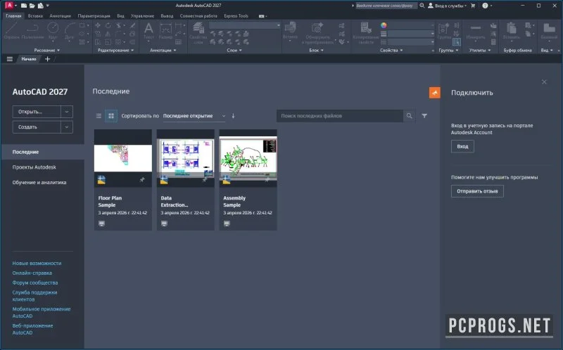Click the Открыть... button
This screenshot has height=350, width=563.
click(x=37, y=112)
